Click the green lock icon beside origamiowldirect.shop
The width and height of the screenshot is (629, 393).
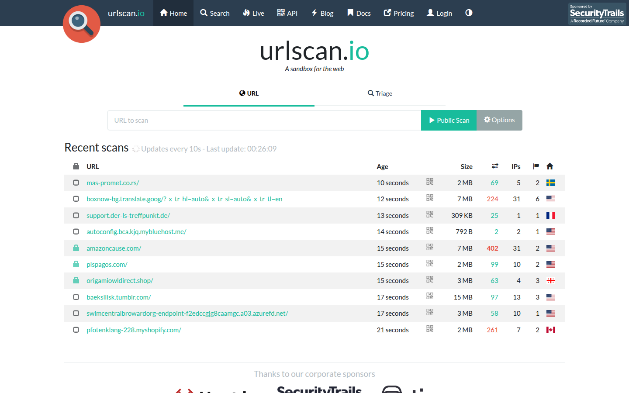(x=76, y=280)
